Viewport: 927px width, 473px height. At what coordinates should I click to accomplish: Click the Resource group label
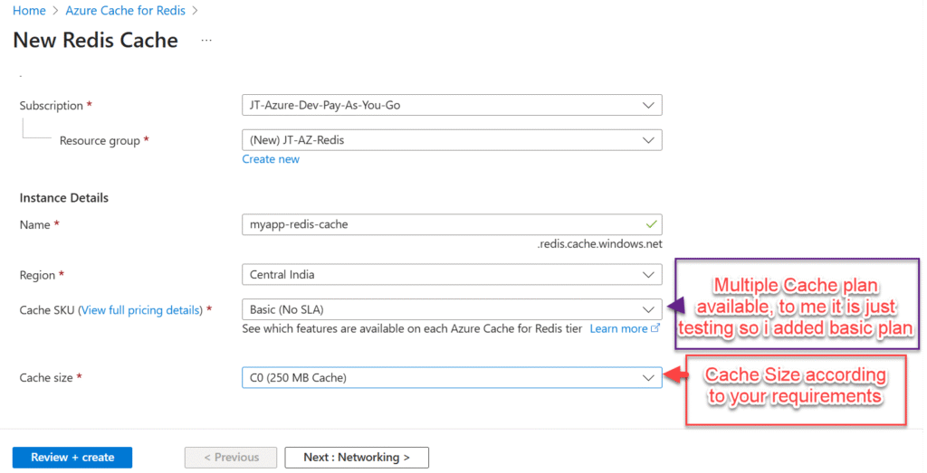(100, 140)
